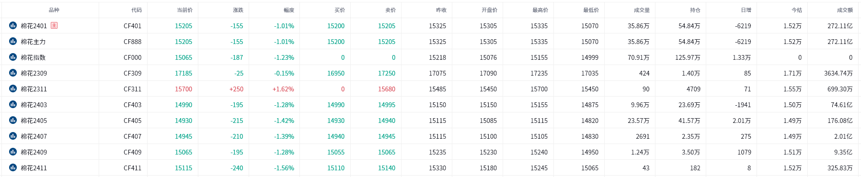The image size is (861, 177).
Task: Click the chart icon beside 棉花2401
Action: [x=13, y=25]
